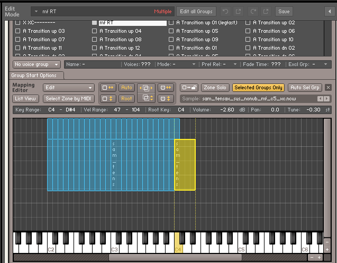
Task: Click the Auto button
Action: (126, 88)
